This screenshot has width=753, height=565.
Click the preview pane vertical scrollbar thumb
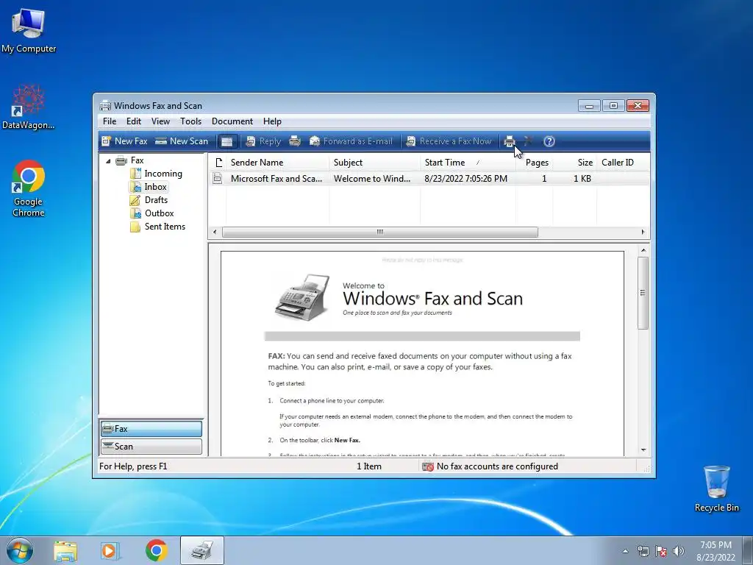643,293
